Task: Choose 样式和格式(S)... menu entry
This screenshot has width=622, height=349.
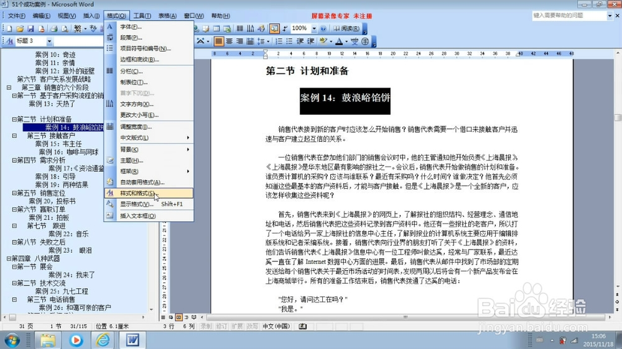Action: (x=149, y=193)
